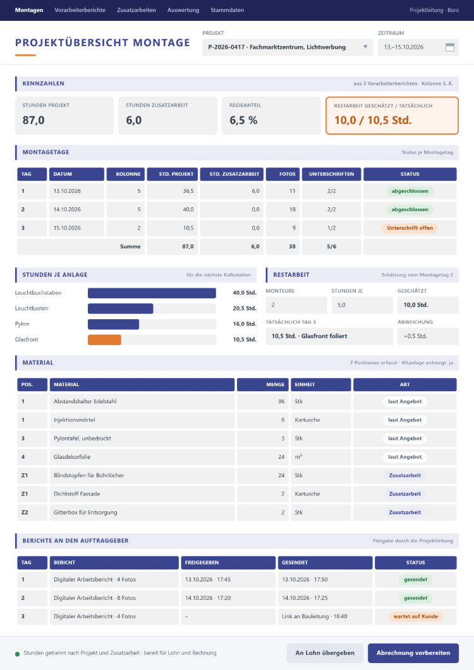The image size is (474, 670).
Task: Click the Abrechnung vorbereiten button
Action: (x=413, y=653)
